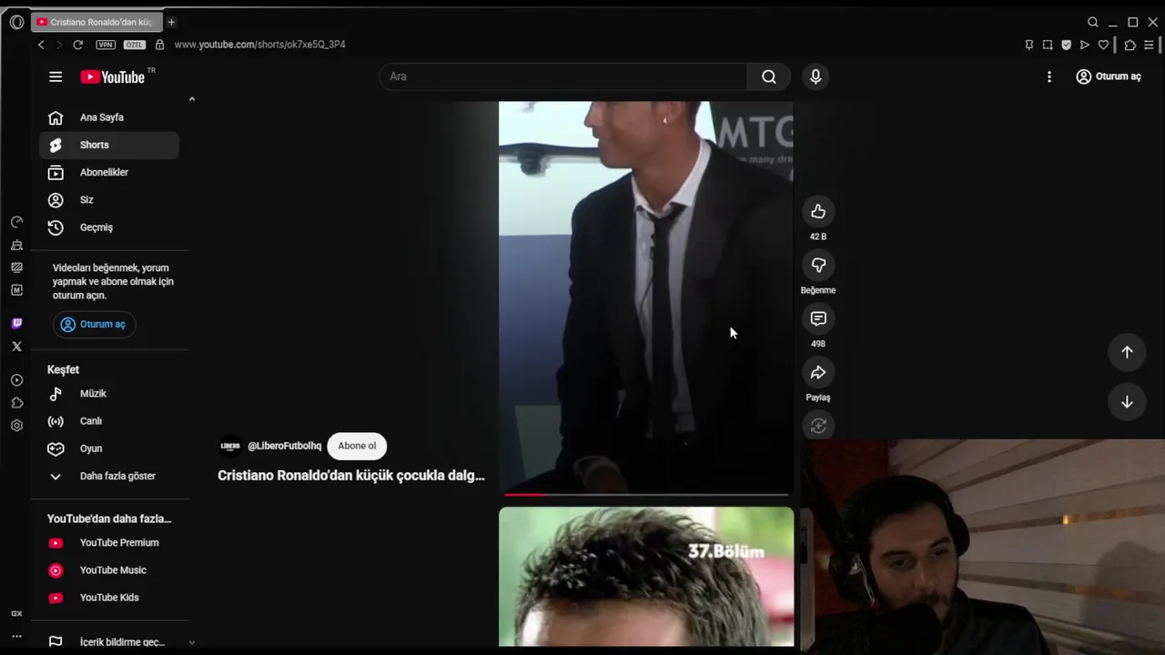Expand İçerik bildirme geçmişi chevron

click(191, 642)
